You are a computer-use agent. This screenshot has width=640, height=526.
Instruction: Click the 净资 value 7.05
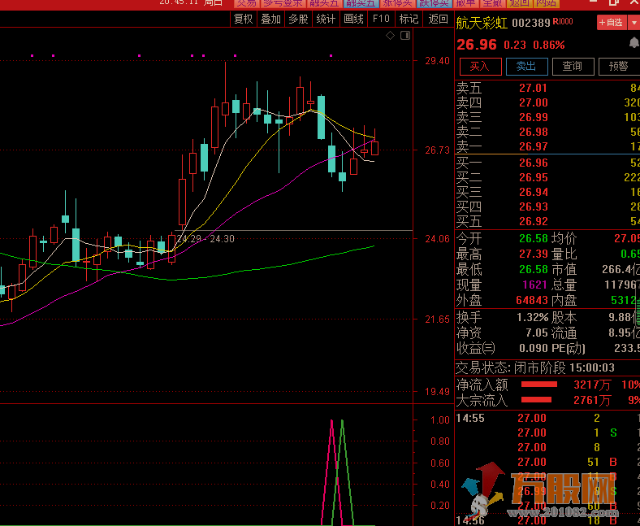(537, 333)
